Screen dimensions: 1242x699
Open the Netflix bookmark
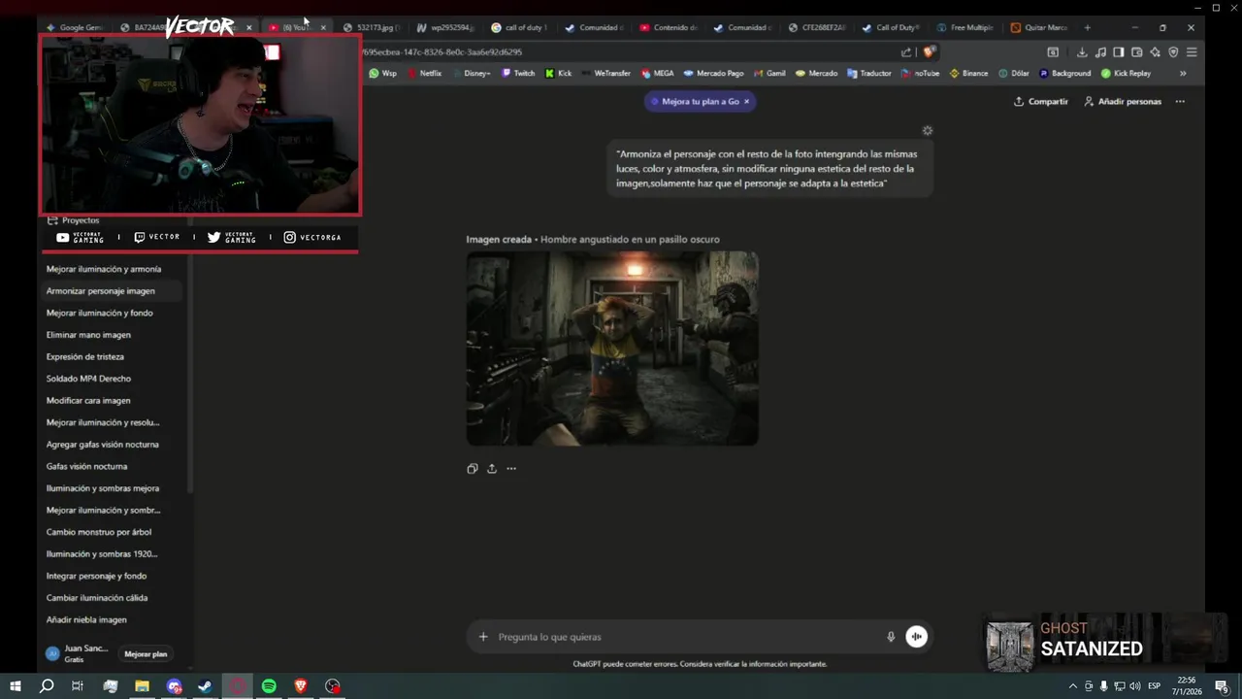[425, 73]
